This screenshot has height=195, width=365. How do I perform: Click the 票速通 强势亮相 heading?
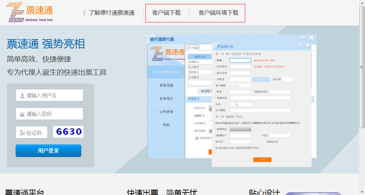(x=46, y=44)
